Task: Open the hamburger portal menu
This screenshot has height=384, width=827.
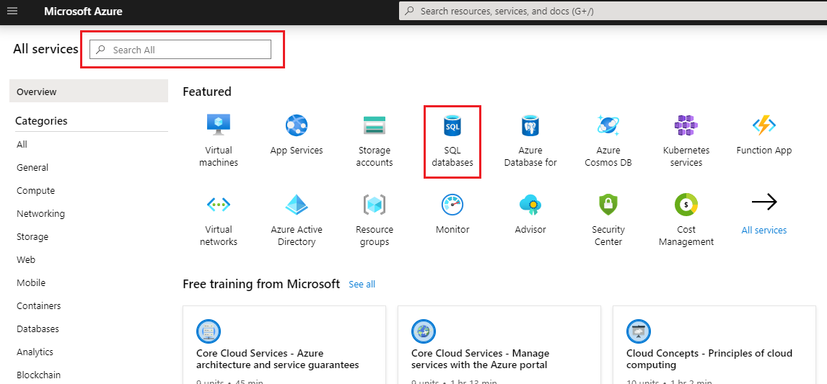Action: pos(12,11)
